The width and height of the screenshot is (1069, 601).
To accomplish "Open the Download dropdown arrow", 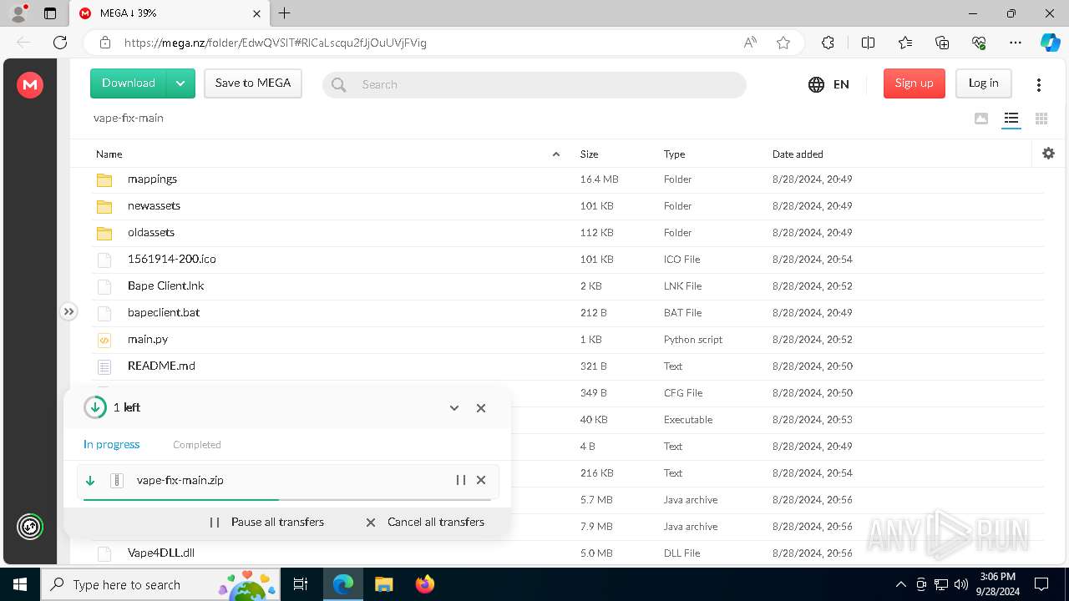I will (181, 83).
